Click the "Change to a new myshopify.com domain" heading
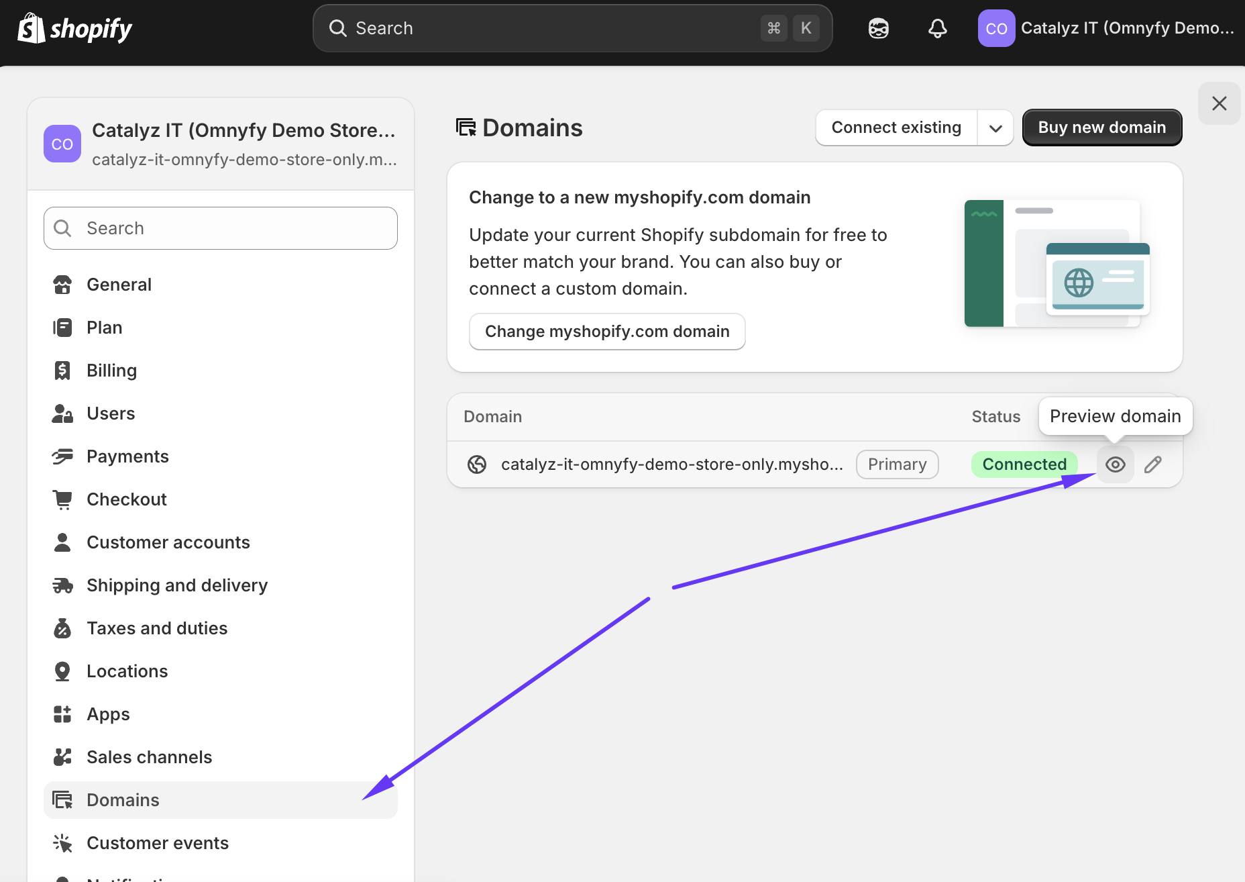Image resolution: width=1245 pixels, height=882 pixels. pos(640,197)
